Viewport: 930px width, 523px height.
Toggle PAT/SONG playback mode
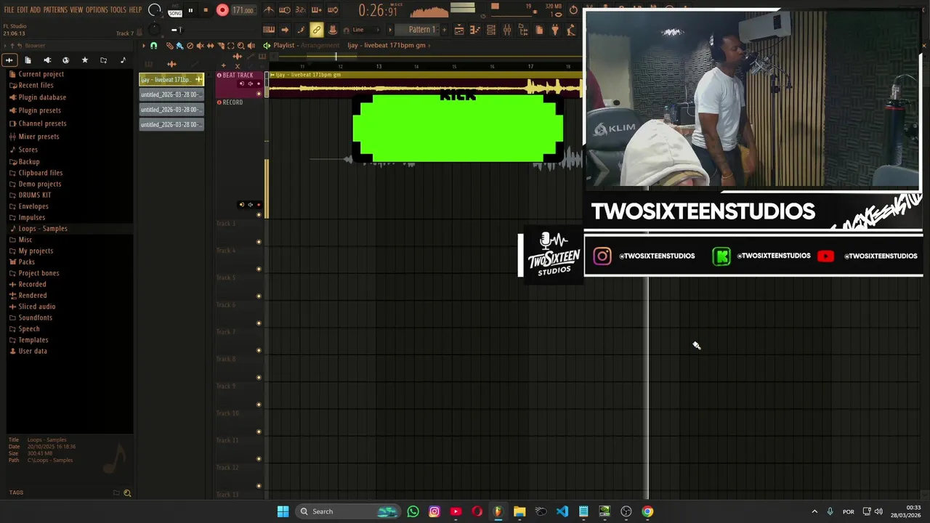coord(175,11)
